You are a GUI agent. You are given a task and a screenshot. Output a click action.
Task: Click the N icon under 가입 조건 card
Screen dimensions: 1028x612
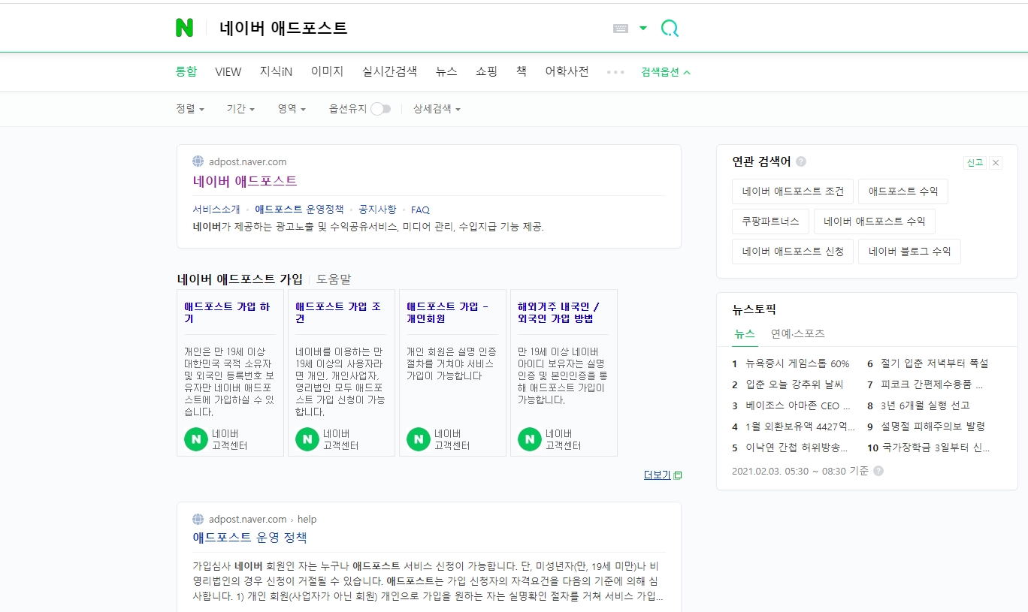pyautogui.click(x=307, y=439)
